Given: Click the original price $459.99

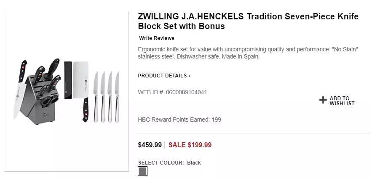Looking at the screenshot, I should tap(150, 145).
